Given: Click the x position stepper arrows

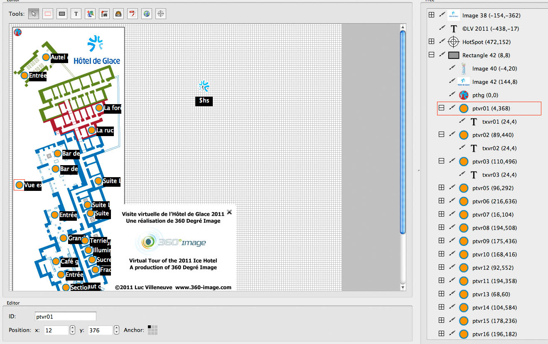Looking at the screenshot, I should [x=73, y=330].
